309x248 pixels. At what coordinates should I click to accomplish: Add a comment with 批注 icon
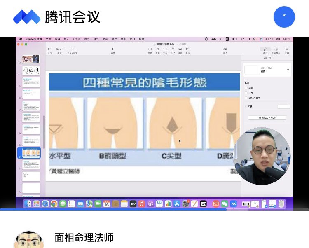click(x=187, y=49)
